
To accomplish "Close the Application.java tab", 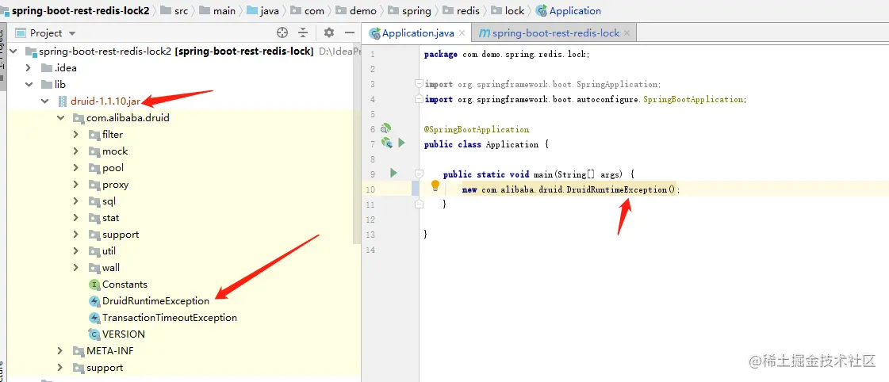I will coord(462,33).
